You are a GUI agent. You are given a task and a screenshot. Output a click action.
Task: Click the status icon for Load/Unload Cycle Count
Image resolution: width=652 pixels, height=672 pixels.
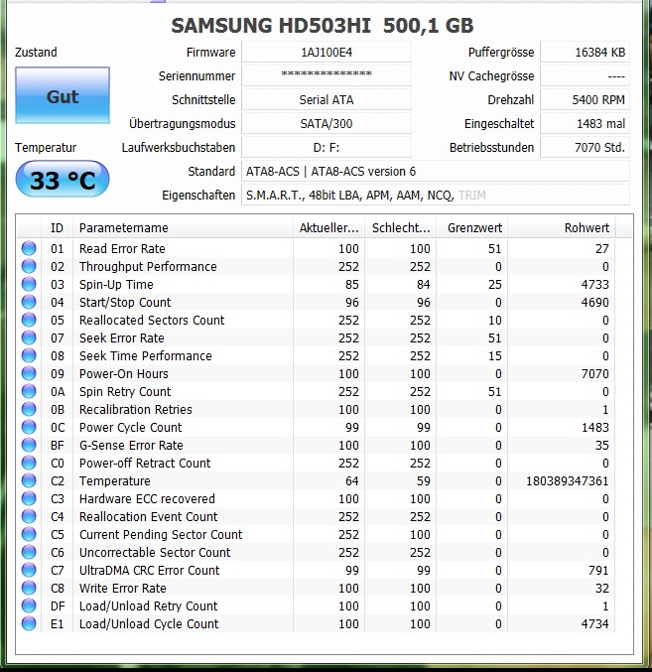(29, 623)
